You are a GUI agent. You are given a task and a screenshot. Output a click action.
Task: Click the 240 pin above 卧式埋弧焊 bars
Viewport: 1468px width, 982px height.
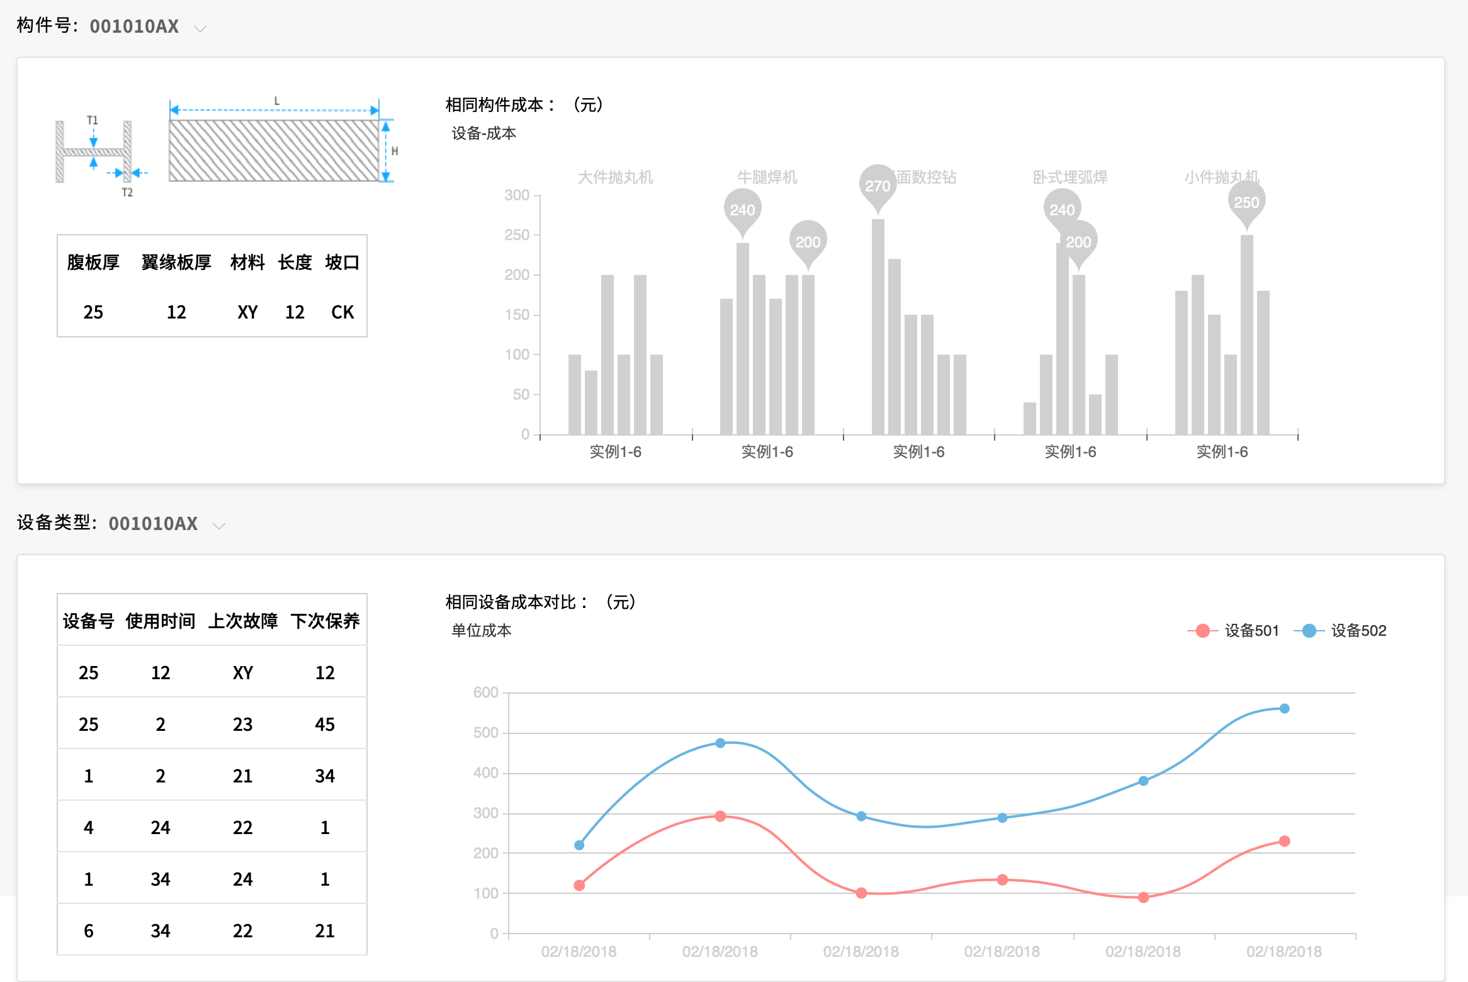1061,209
